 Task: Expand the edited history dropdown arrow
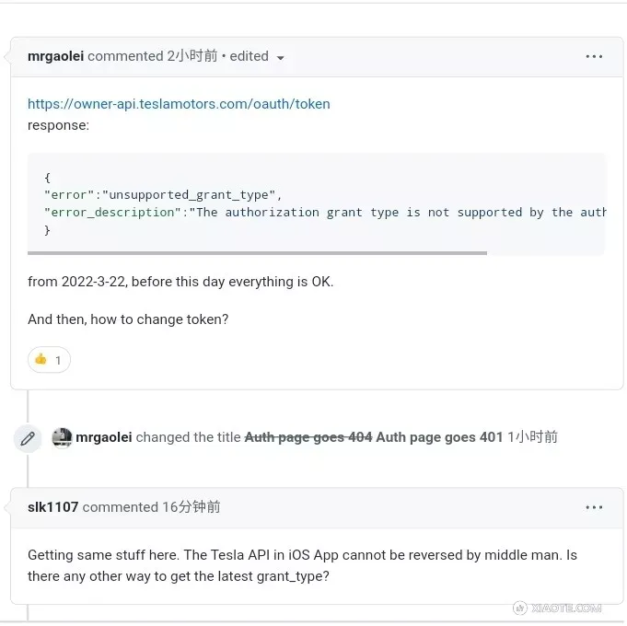coord(280,57)
